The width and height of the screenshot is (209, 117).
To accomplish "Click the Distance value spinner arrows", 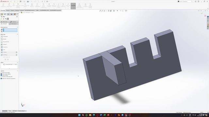I will (17, 52).
